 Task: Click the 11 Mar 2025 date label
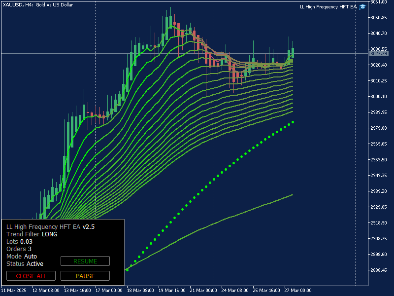(14, 290)
